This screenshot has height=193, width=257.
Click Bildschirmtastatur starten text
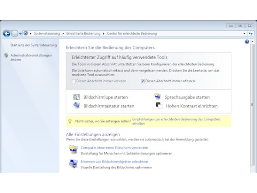[109, 106]
